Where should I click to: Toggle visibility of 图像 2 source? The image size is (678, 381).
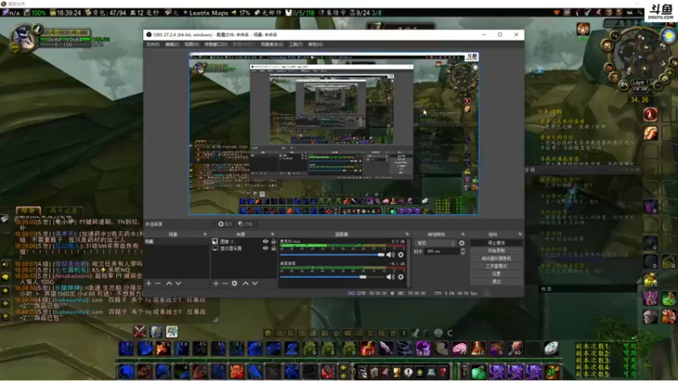point(265,242)
